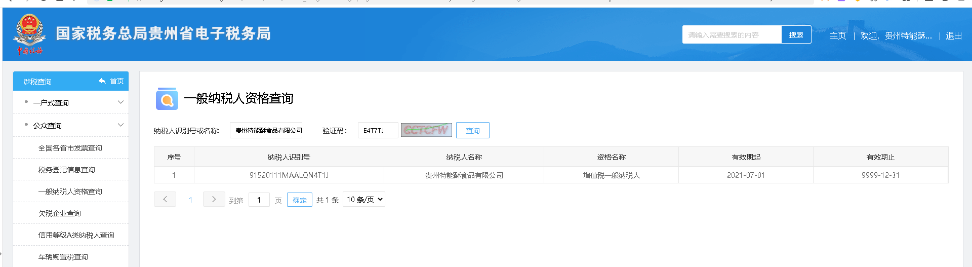Click the 确定 page confirm button
The height and width of the screenshot is (267, 972).
tap(299, 200)
